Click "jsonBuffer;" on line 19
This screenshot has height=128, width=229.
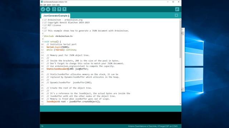(x=82, y=69)
